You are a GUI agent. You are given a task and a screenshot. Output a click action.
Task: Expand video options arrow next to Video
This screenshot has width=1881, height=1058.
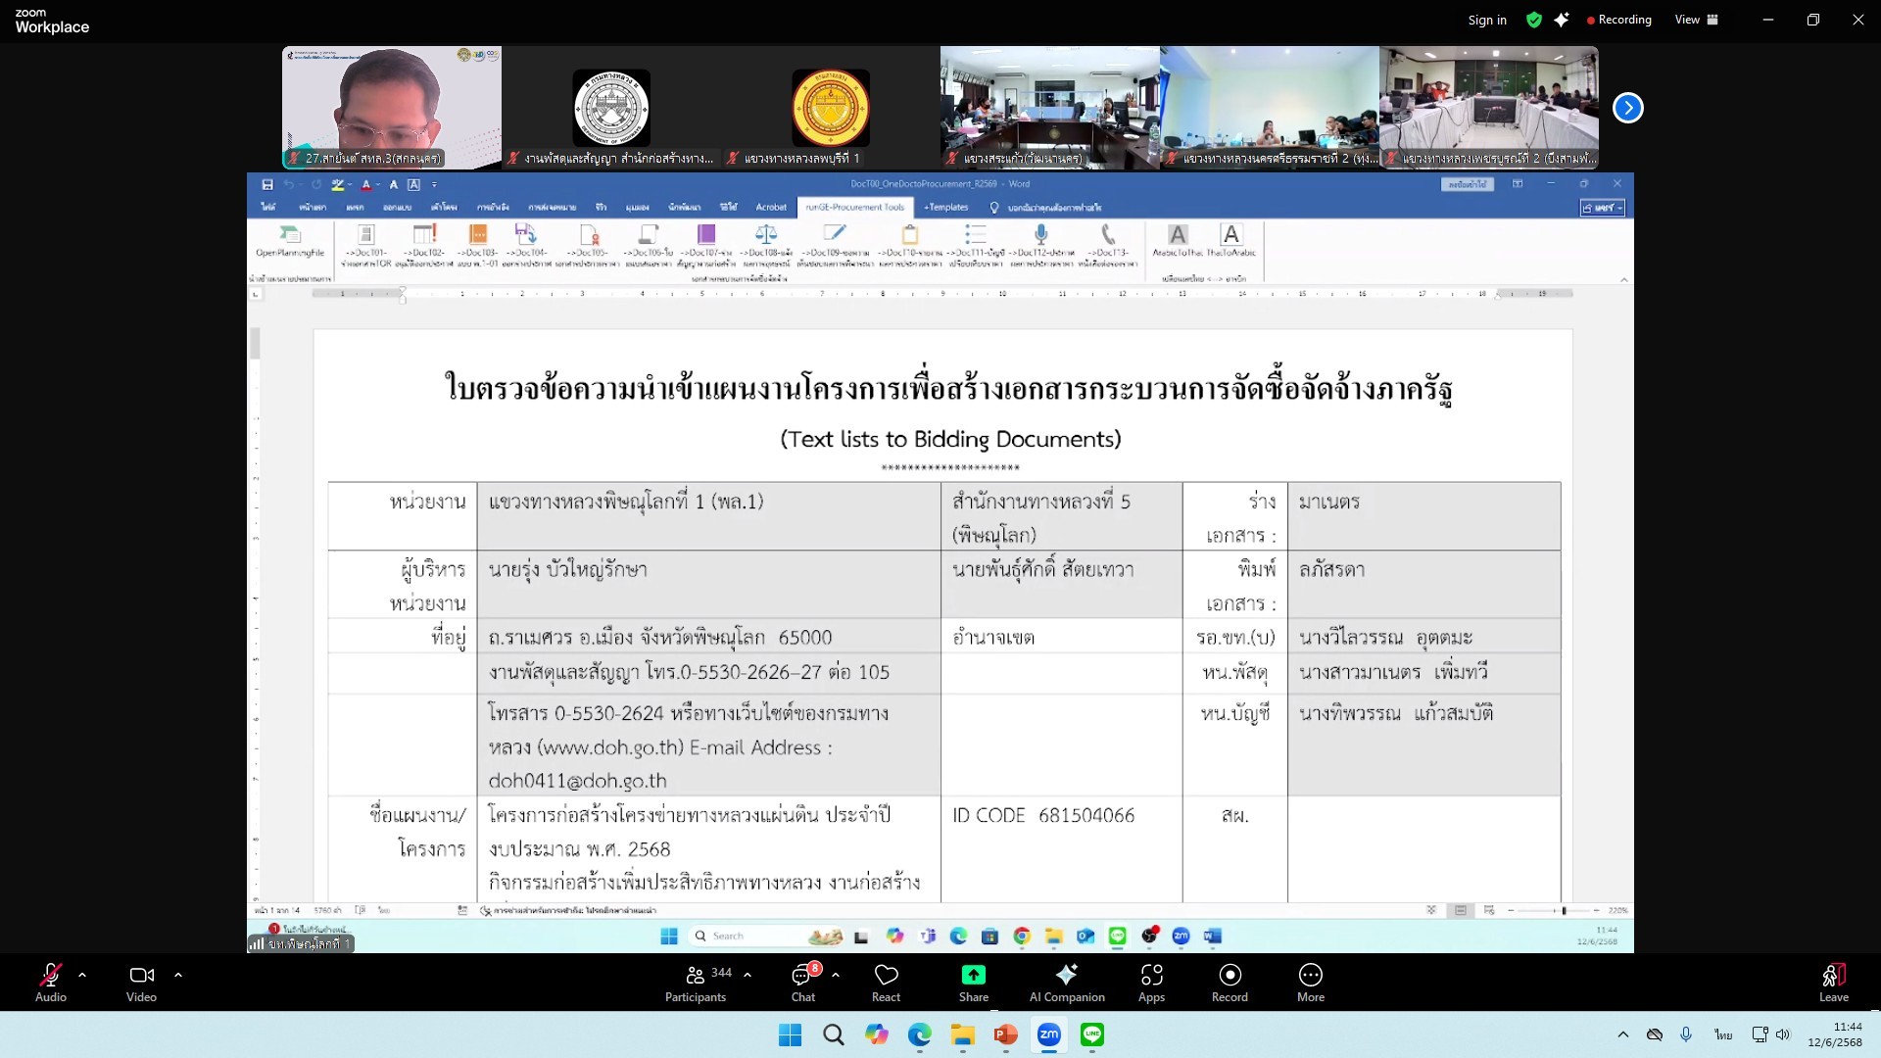(178, 975)
